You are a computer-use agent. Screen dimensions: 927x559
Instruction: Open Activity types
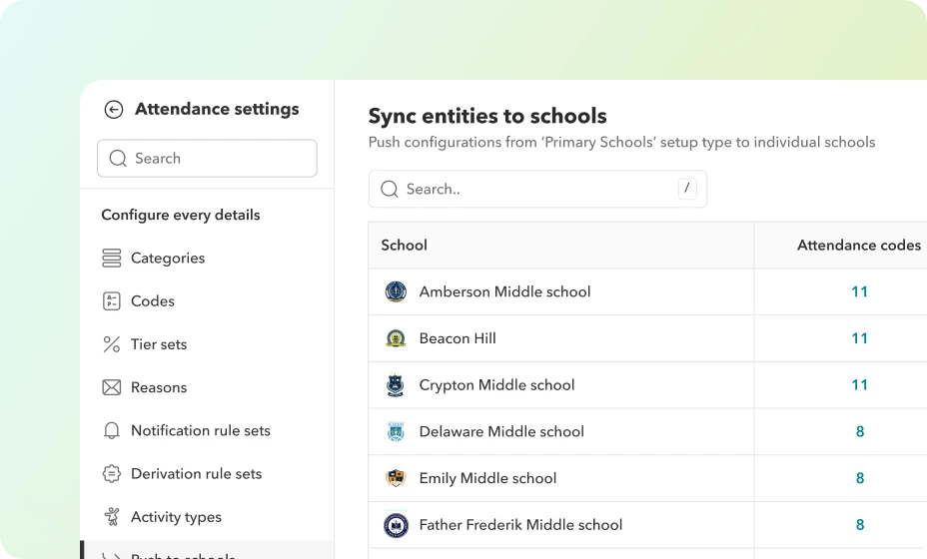[176, 517]
